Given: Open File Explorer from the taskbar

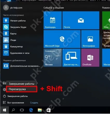Looking at the screenshot, I should click(x=40, y=110).
